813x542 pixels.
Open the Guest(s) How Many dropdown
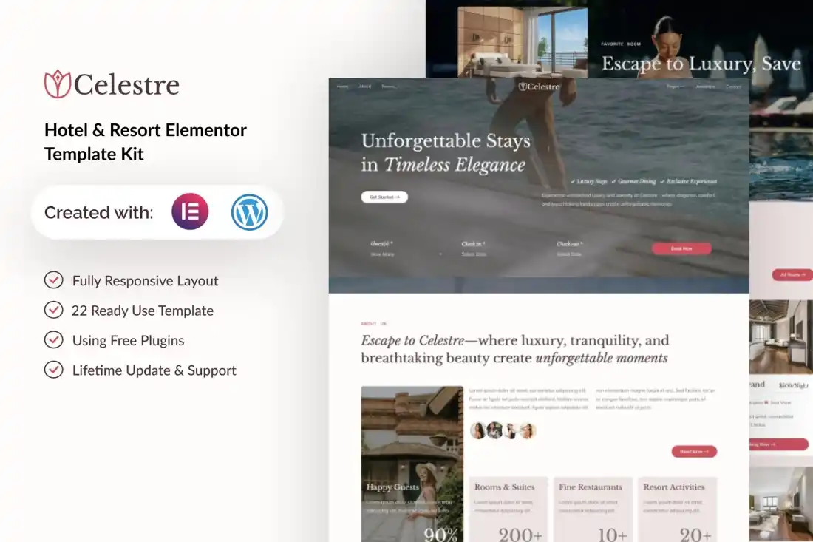pyautogui.click(x=405, y=254)
